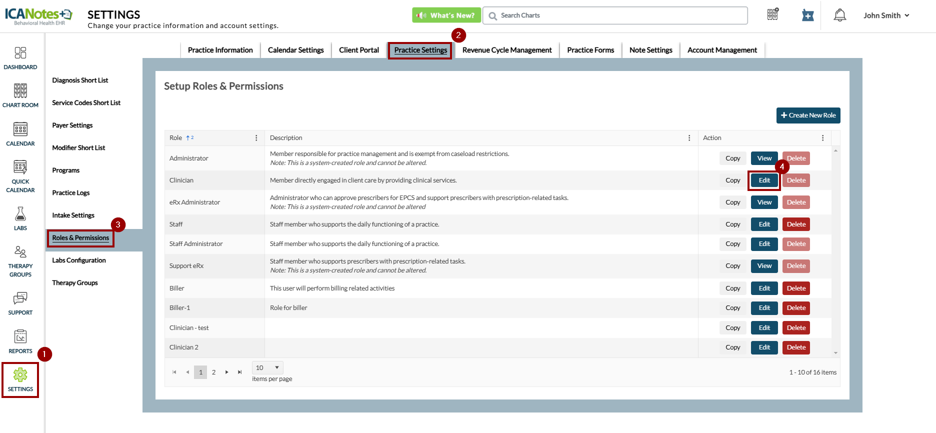The image size is (936, 433).
Task: Open the Role column options menu
Action: click(256, 138)
